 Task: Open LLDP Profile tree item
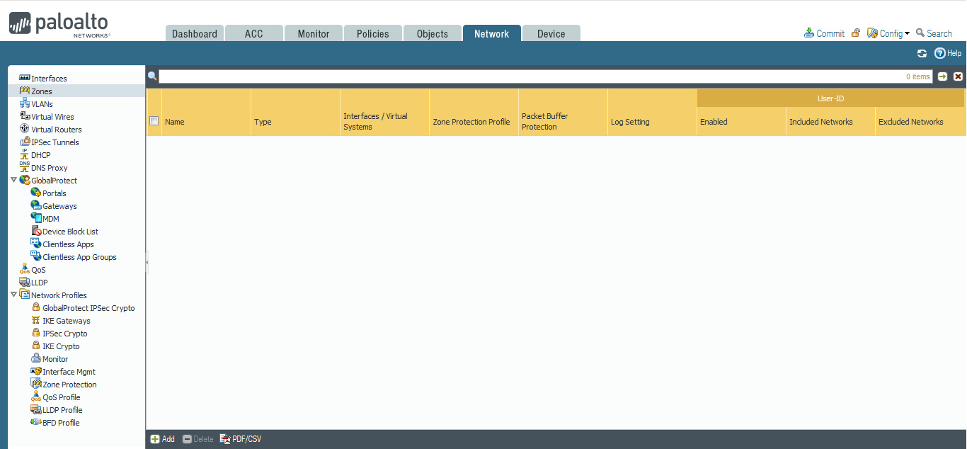click(x=62, y=409)
